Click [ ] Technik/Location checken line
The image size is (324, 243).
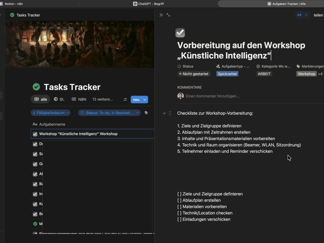click(x=205, y=213)
